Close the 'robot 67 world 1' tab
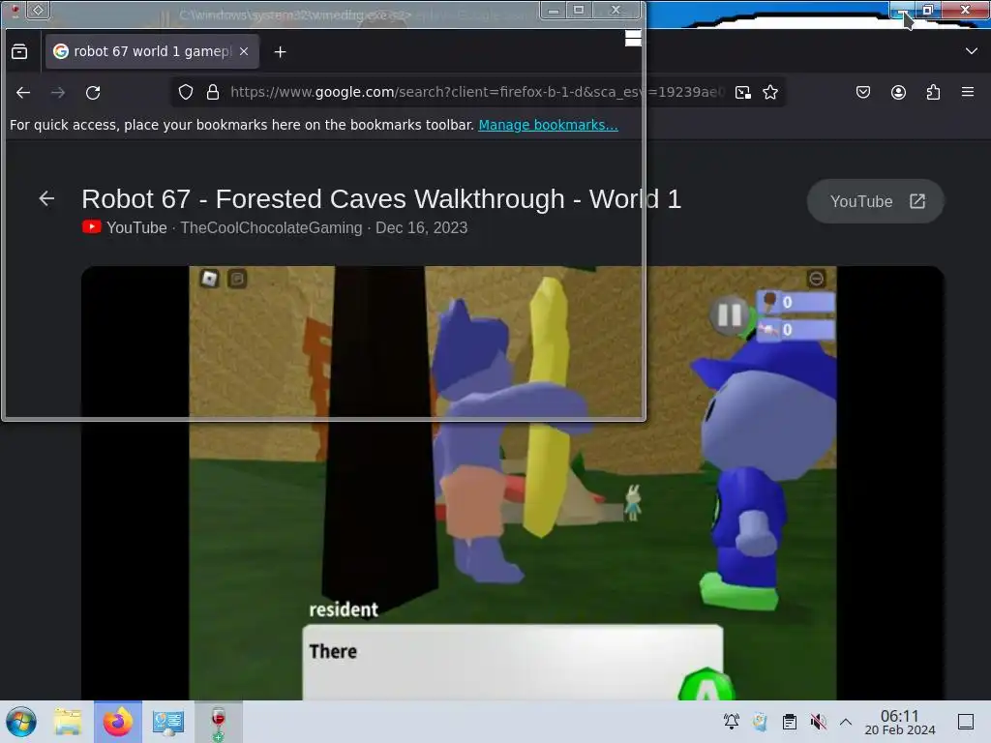991x743 pixels. pos(244,51)
